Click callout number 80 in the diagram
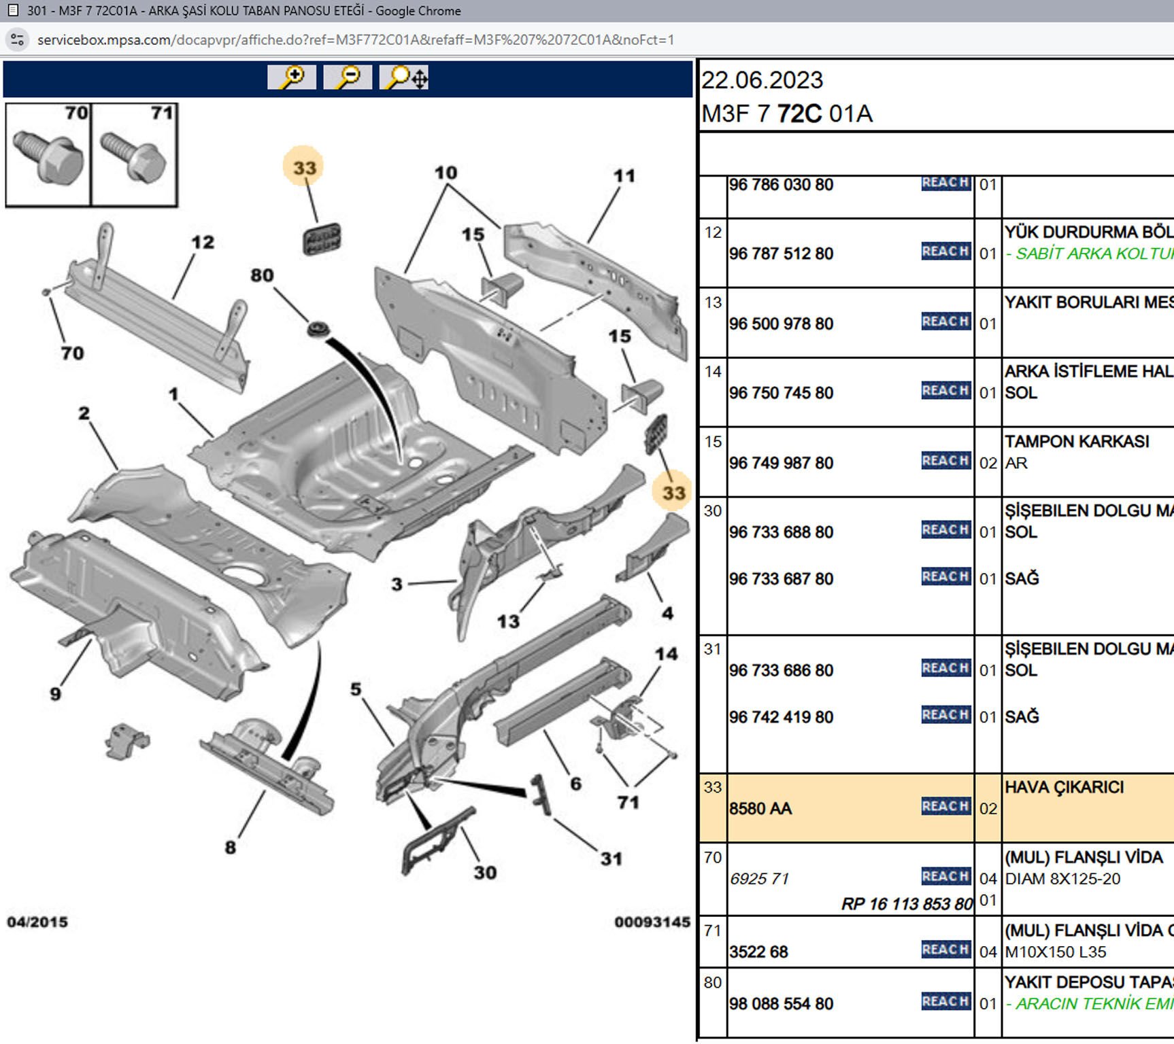This screenshot has height=1044, width=1174. [262, 275]
